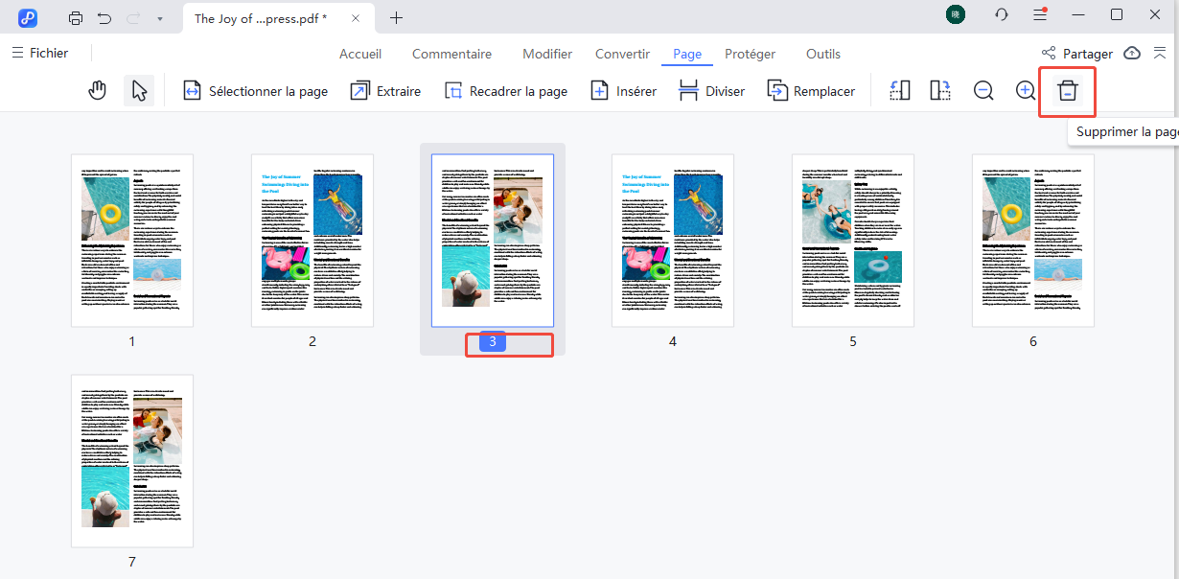Select the Hand tool
The height and width of the screenshot is (579, 1179).
[x=97, y=89]
